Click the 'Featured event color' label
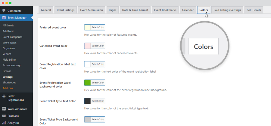 pos(53,27)
